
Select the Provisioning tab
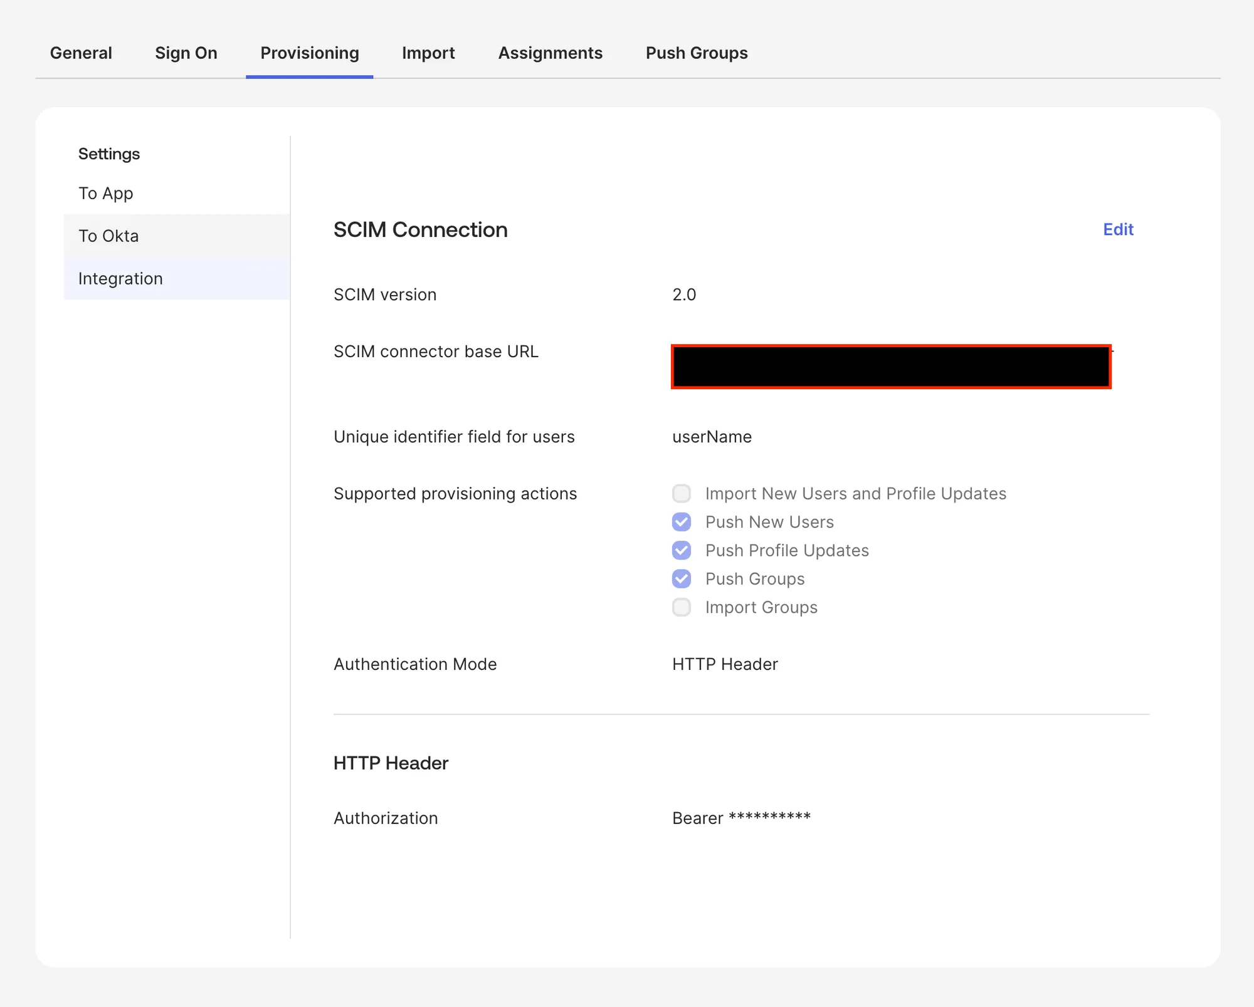[309, 53]
